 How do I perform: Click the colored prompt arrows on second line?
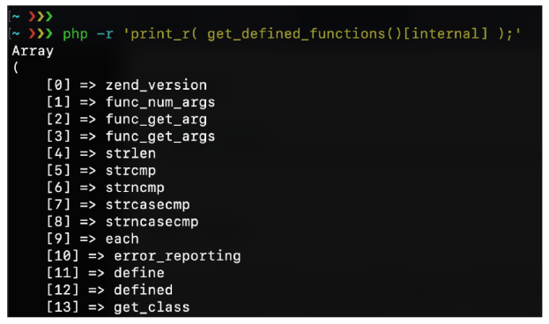[41, 33]
